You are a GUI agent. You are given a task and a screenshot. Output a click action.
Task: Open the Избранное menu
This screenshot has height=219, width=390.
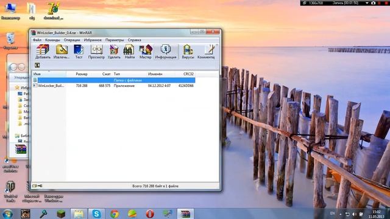click(93, 40)
